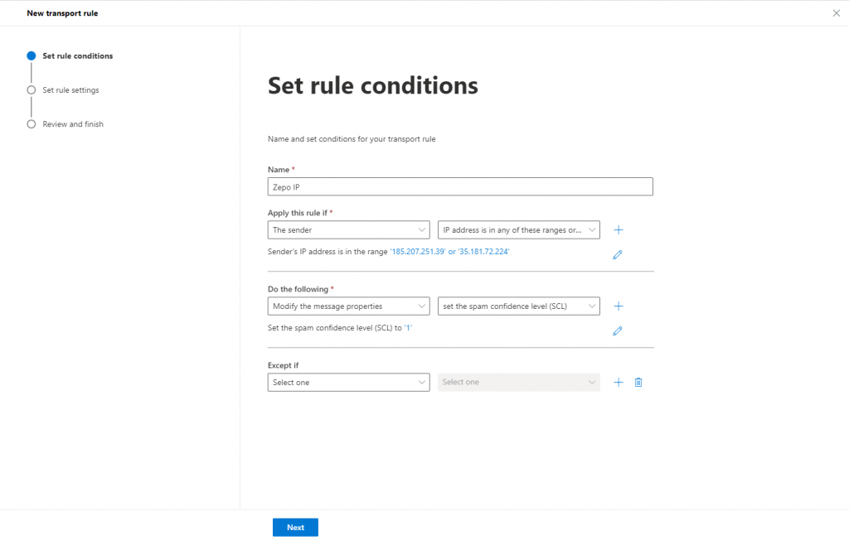849x545 pixels.
Task: Go to the 'Set rule settings' step
Action: coord(70,90)
